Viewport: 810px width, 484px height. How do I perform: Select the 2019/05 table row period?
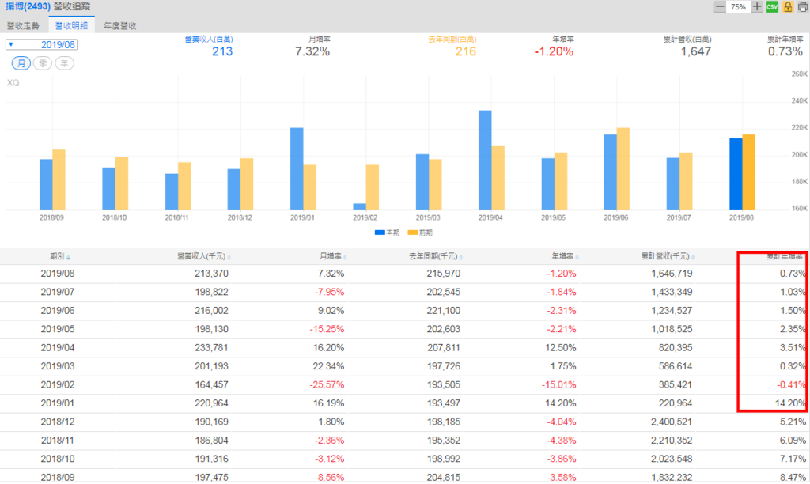(x=57, y=330)
